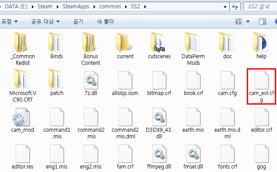Navigate to common in breadcrumb

[x=110, y=7]
